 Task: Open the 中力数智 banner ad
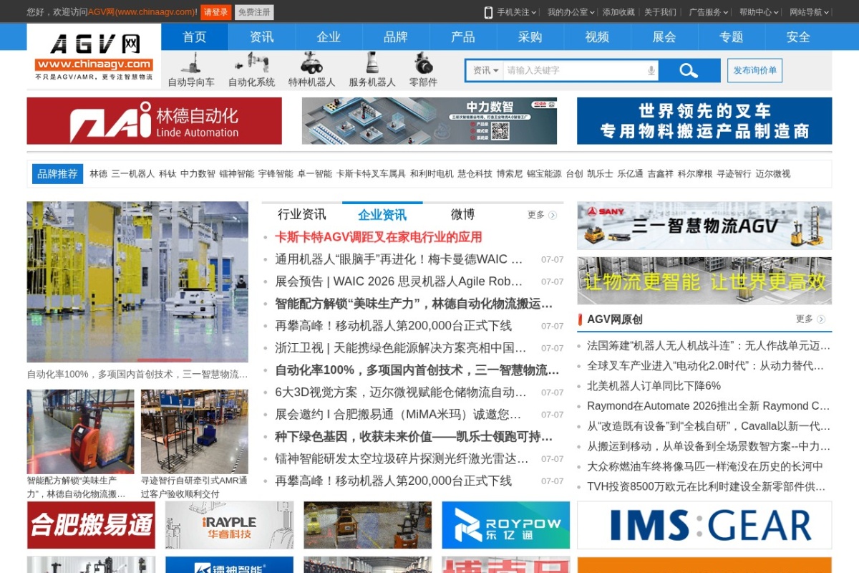click(429, 121)
